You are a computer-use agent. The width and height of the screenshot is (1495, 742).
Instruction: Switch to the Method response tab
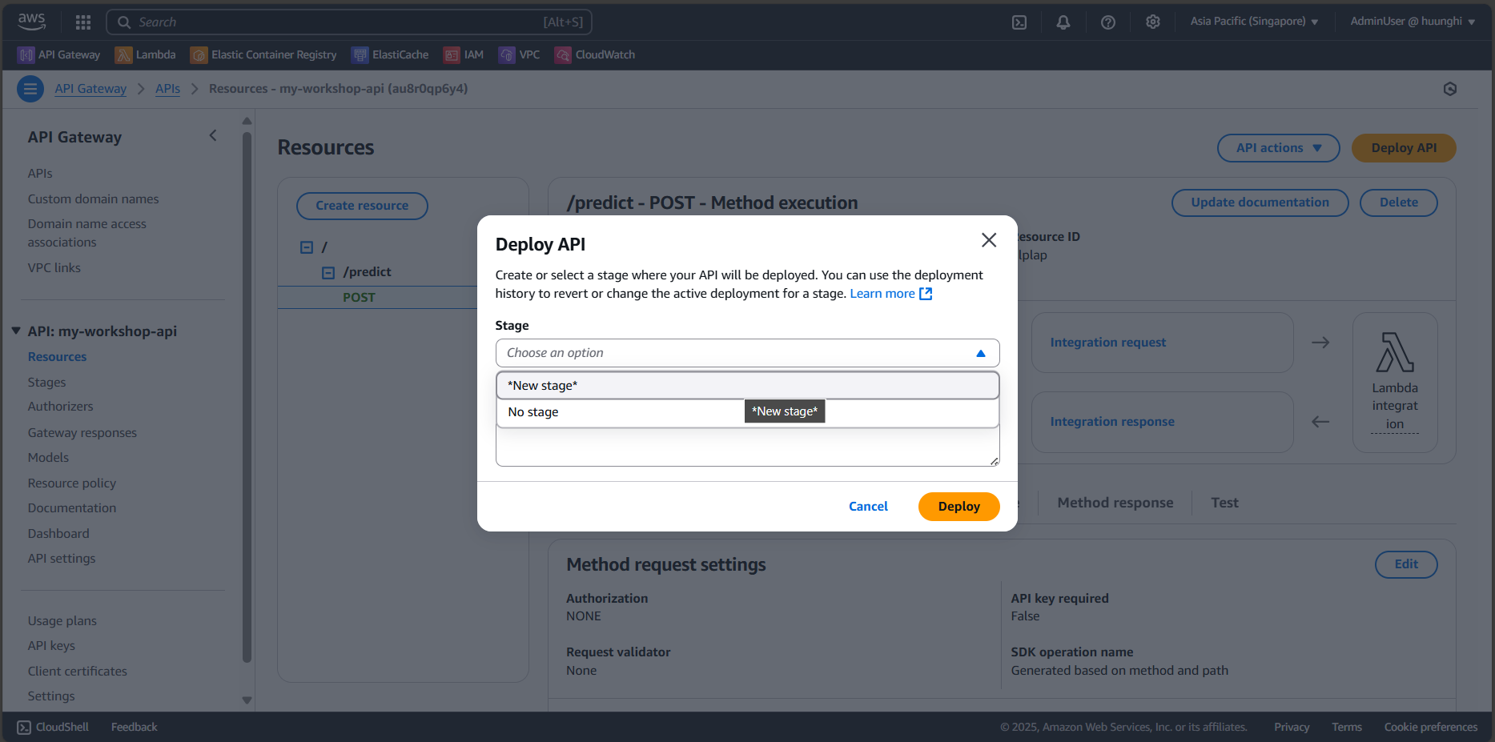click(1115, 503)
